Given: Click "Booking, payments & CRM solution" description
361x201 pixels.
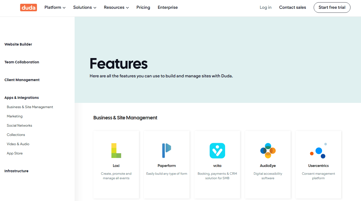Looking at the screenshot, I should (x=217, y=176).
